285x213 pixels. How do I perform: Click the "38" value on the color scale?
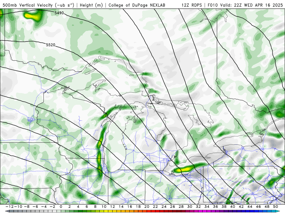pos(224,207)
